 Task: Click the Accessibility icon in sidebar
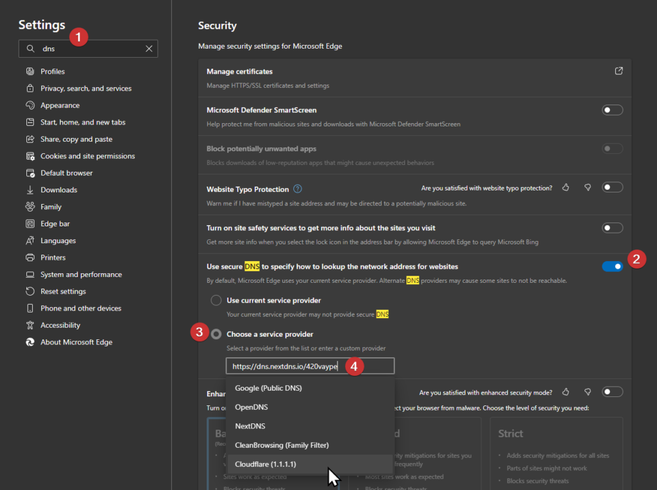tap(30, 325)
